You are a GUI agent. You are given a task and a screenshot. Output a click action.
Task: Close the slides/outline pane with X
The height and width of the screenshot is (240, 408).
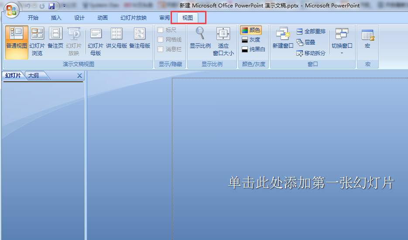(x=79, y=76)
